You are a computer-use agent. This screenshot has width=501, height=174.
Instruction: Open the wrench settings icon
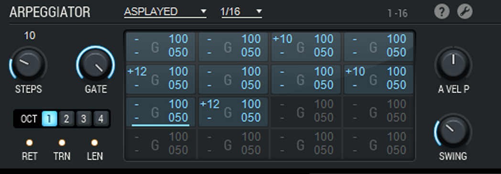(465, 12)
